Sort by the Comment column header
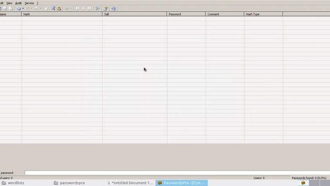This screenshot has width=330, height=186. 225,14
